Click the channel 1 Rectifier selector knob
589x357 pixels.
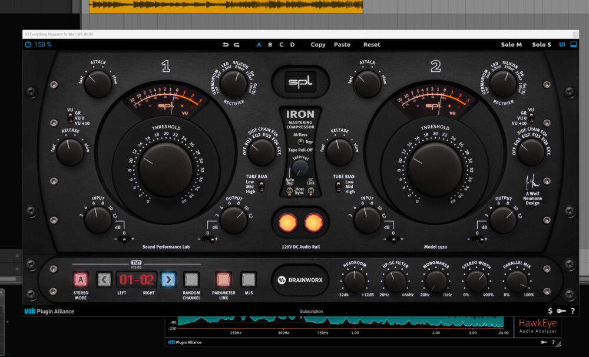tap(234, 84)
